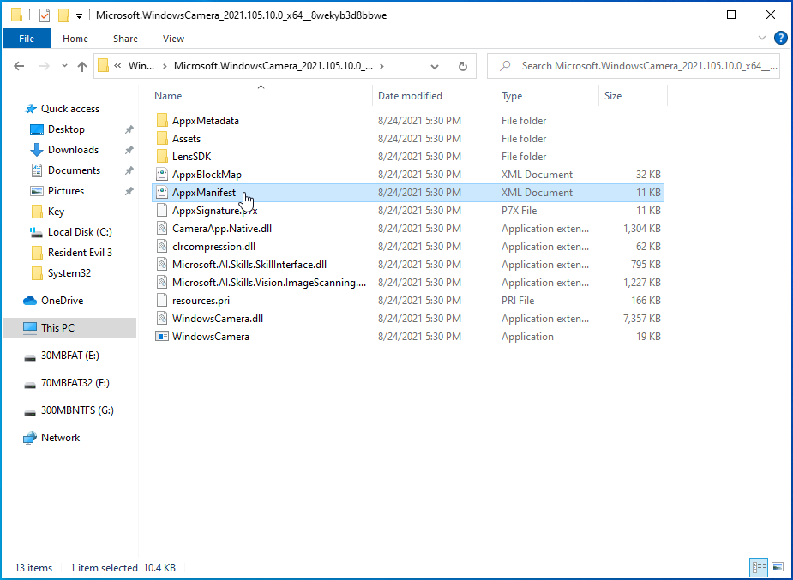The image size is (793, 580).
Task: Open Quick access in navigation pane
Action: pyautogui.click(x=69, y=109)
